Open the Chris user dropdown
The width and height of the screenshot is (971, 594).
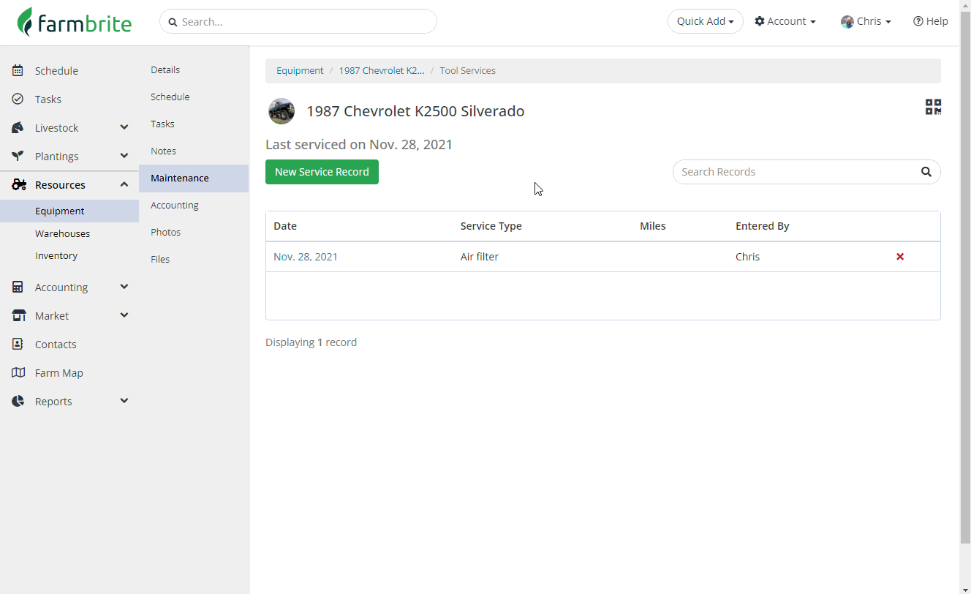pyautogui.click(x=866, y=21)
